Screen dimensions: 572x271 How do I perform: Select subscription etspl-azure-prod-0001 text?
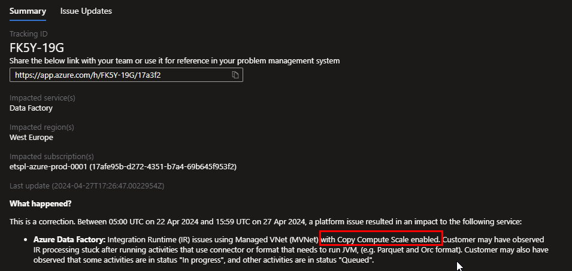[x=123, y=167]
